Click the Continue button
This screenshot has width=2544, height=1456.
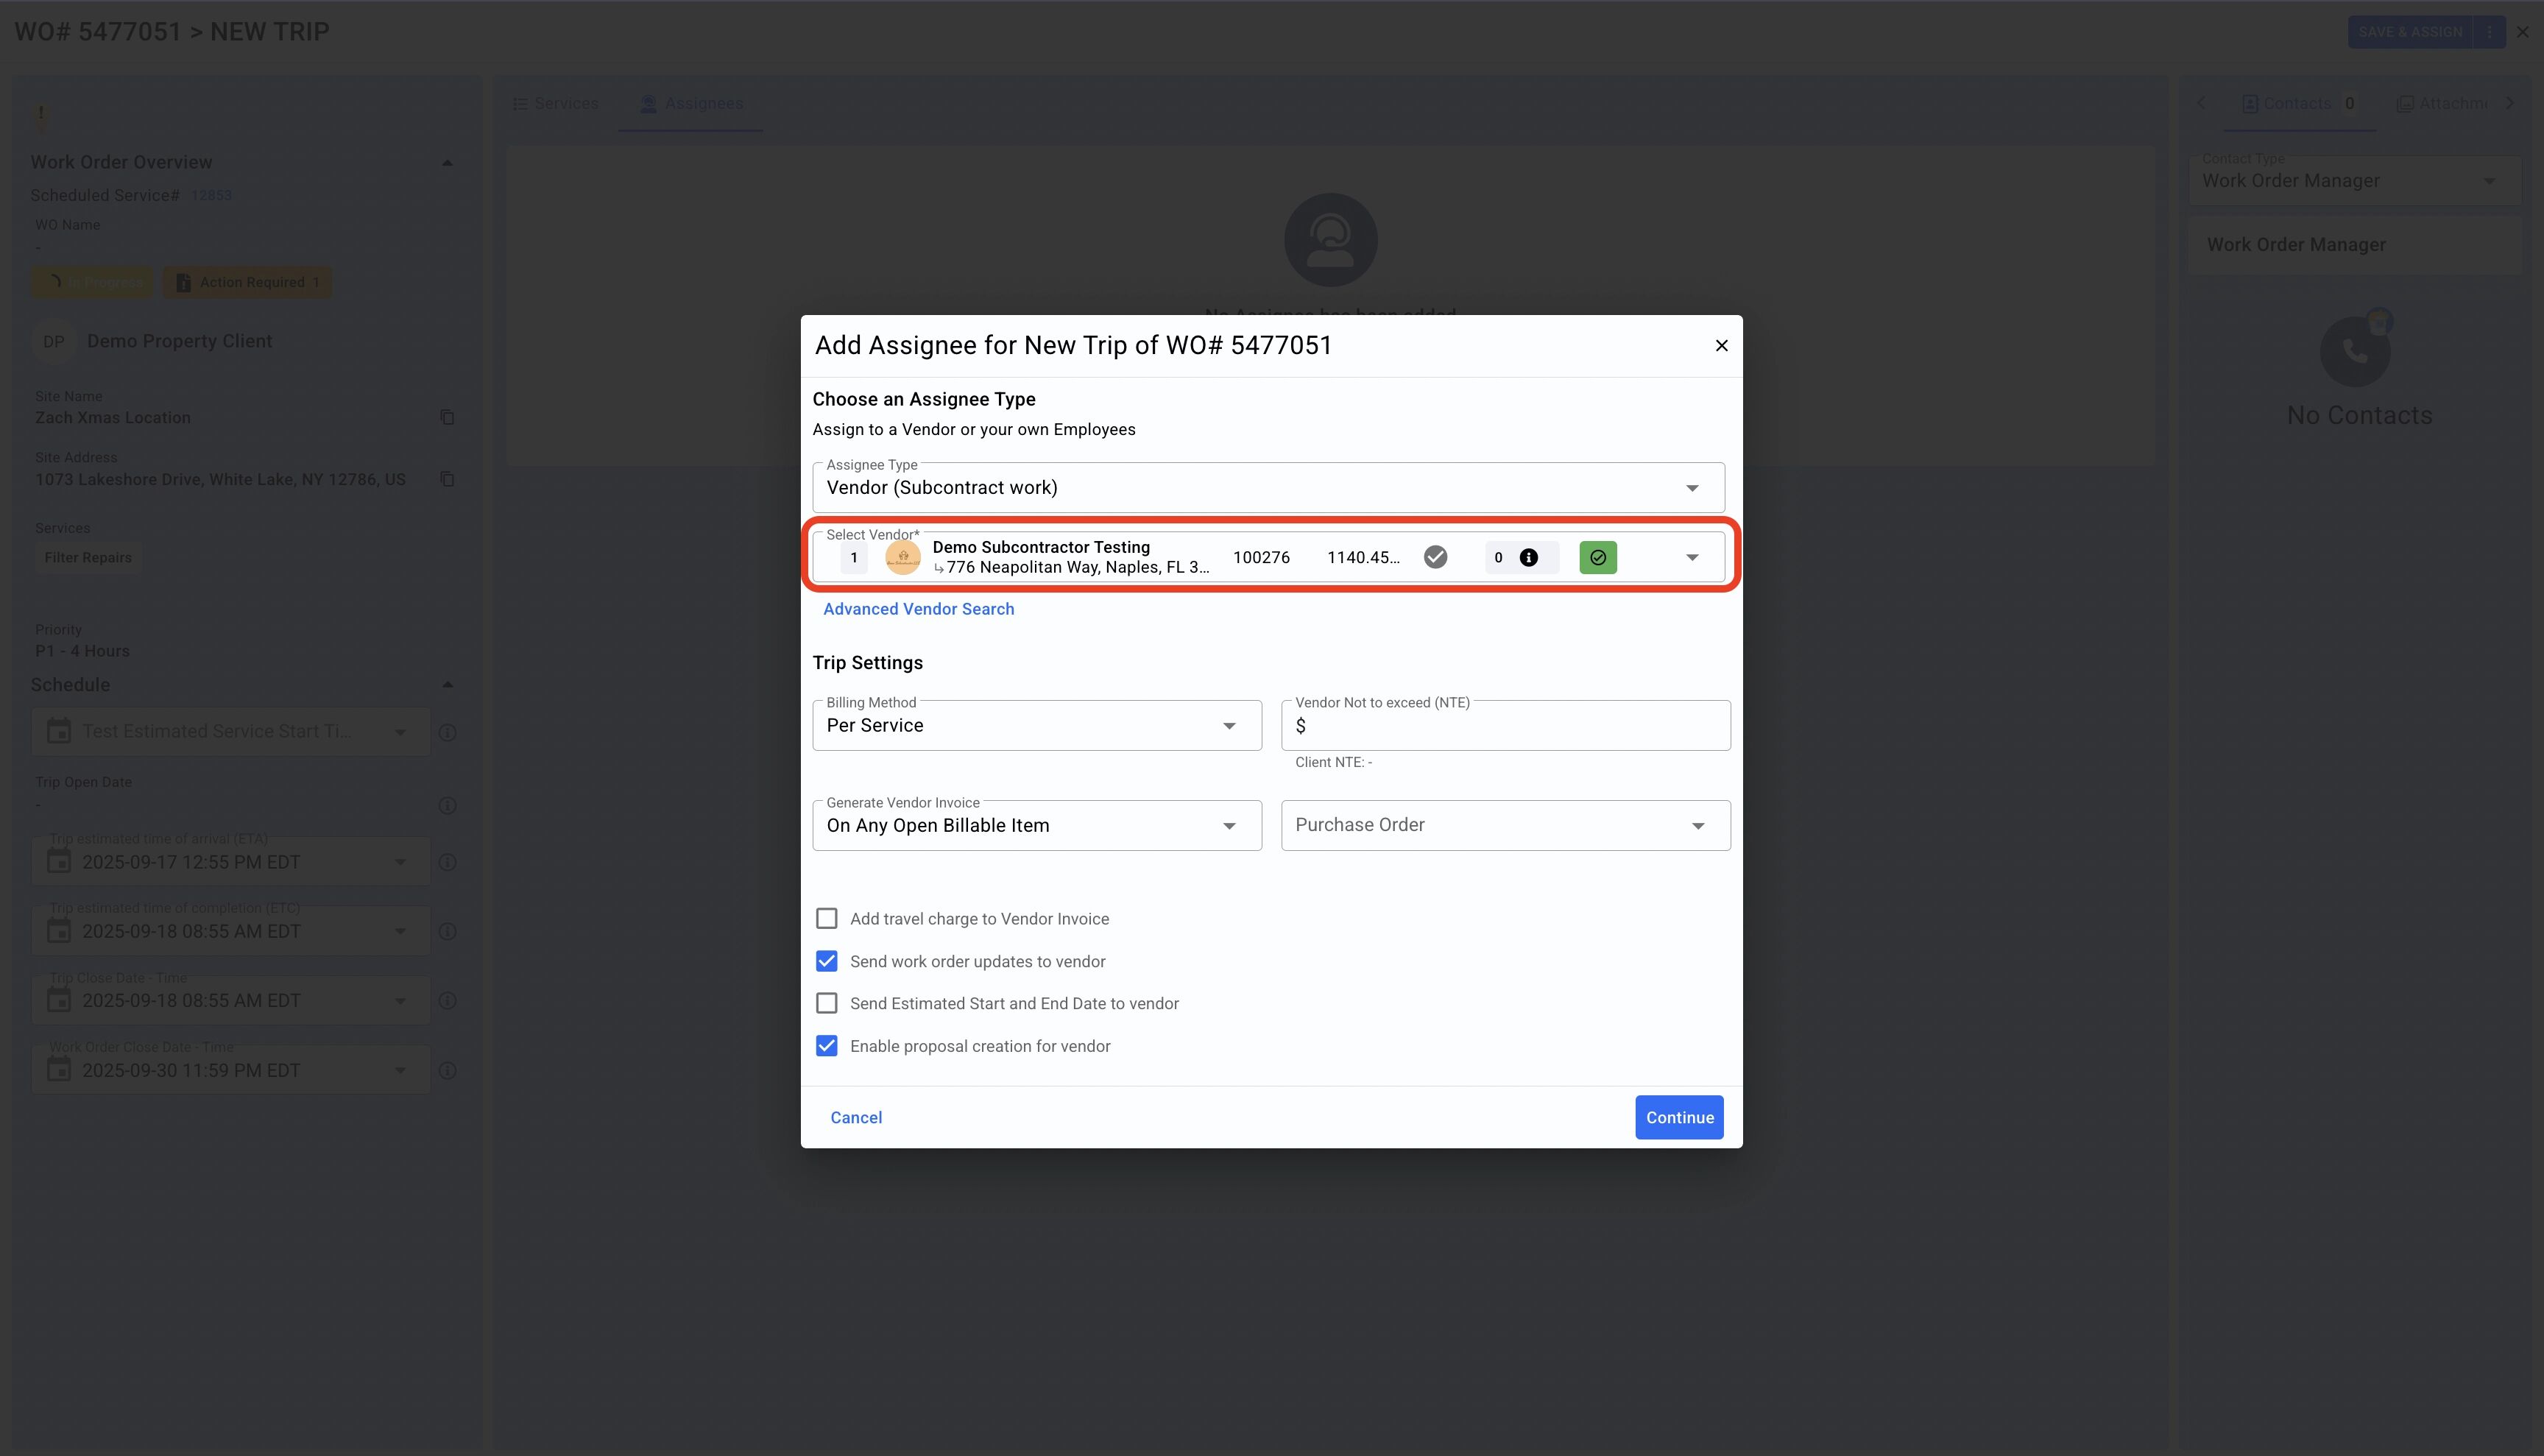click(1678, 1117)
